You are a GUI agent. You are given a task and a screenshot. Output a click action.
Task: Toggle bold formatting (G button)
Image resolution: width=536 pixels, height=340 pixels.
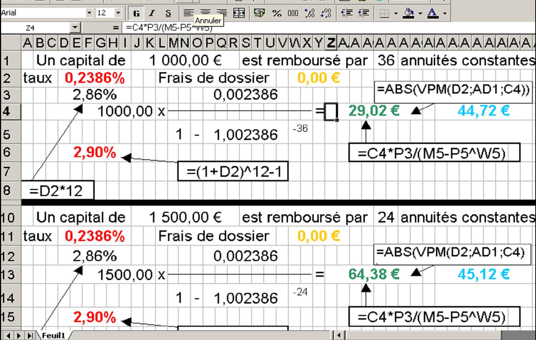tap(136, 14)
